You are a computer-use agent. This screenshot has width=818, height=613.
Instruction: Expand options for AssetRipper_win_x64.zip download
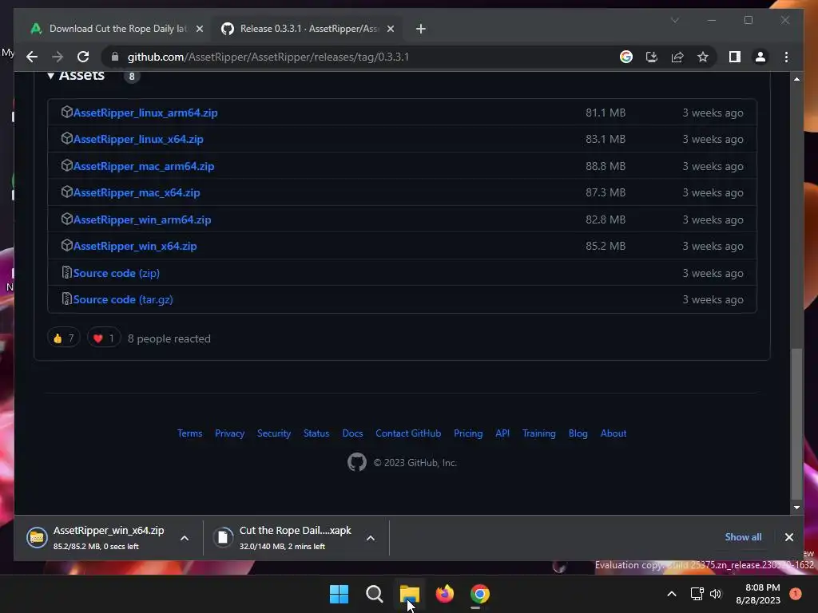(x=185, y=538)
